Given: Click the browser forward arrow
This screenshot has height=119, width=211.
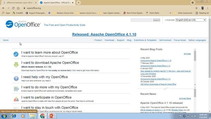Looking at the screenshot, I should pos(8,8).
